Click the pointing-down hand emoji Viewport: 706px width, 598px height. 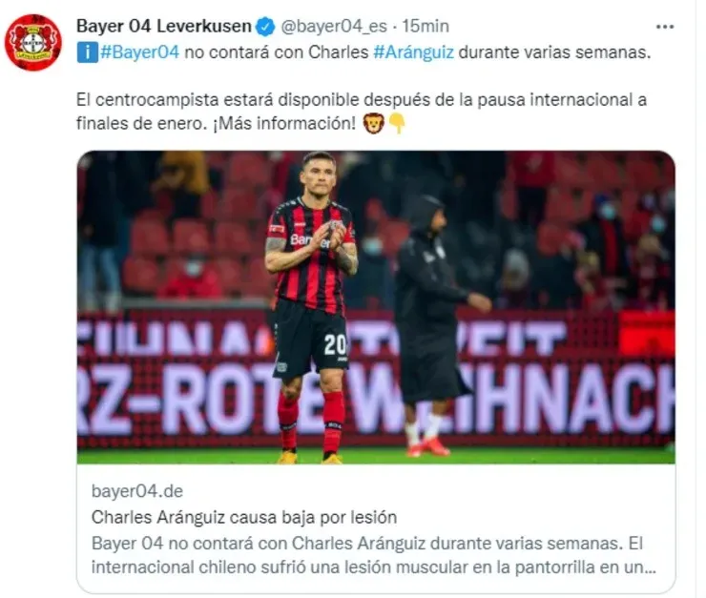coord(397,123)
